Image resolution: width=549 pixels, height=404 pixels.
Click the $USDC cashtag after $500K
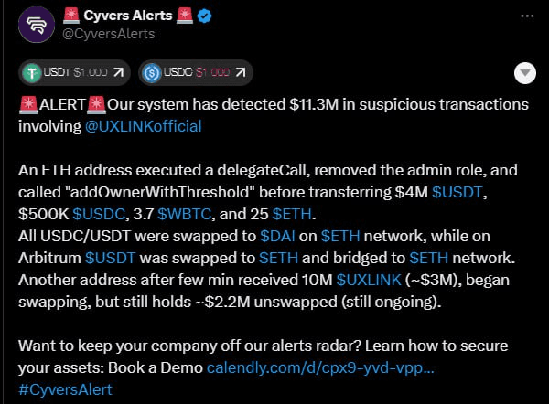tap(99, 214)
